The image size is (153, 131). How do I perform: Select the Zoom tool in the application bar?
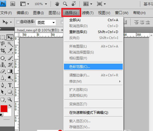tap(65, 4)
